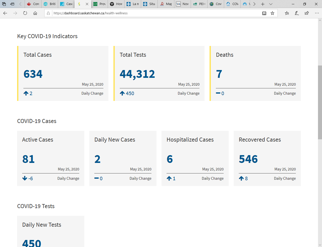Screen dimensions: 322x247
Task: Click the add notes pen icon
Action: (x=297, y=13)
